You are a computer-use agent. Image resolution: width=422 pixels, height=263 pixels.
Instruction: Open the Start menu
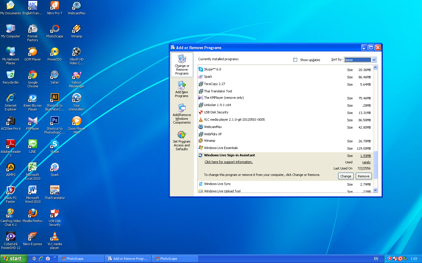point(14,259)
